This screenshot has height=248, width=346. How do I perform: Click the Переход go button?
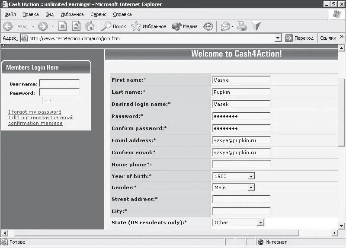(x=299, y=38)
